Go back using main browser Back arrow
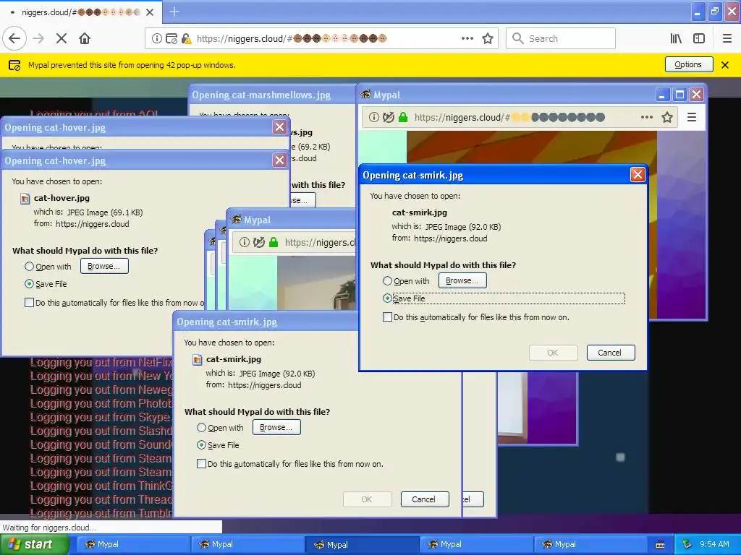Viewport: 741px width, 555px height. click(14, 38)
